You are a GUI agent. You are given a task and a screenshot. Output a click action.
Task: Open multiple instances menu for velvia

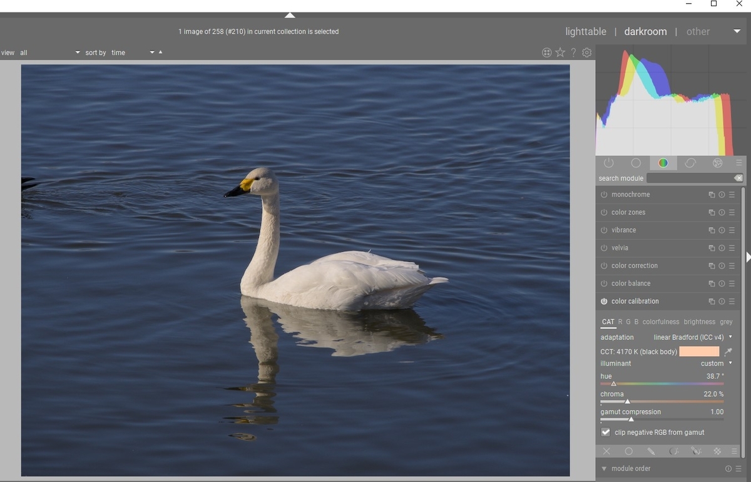[712, 248]
